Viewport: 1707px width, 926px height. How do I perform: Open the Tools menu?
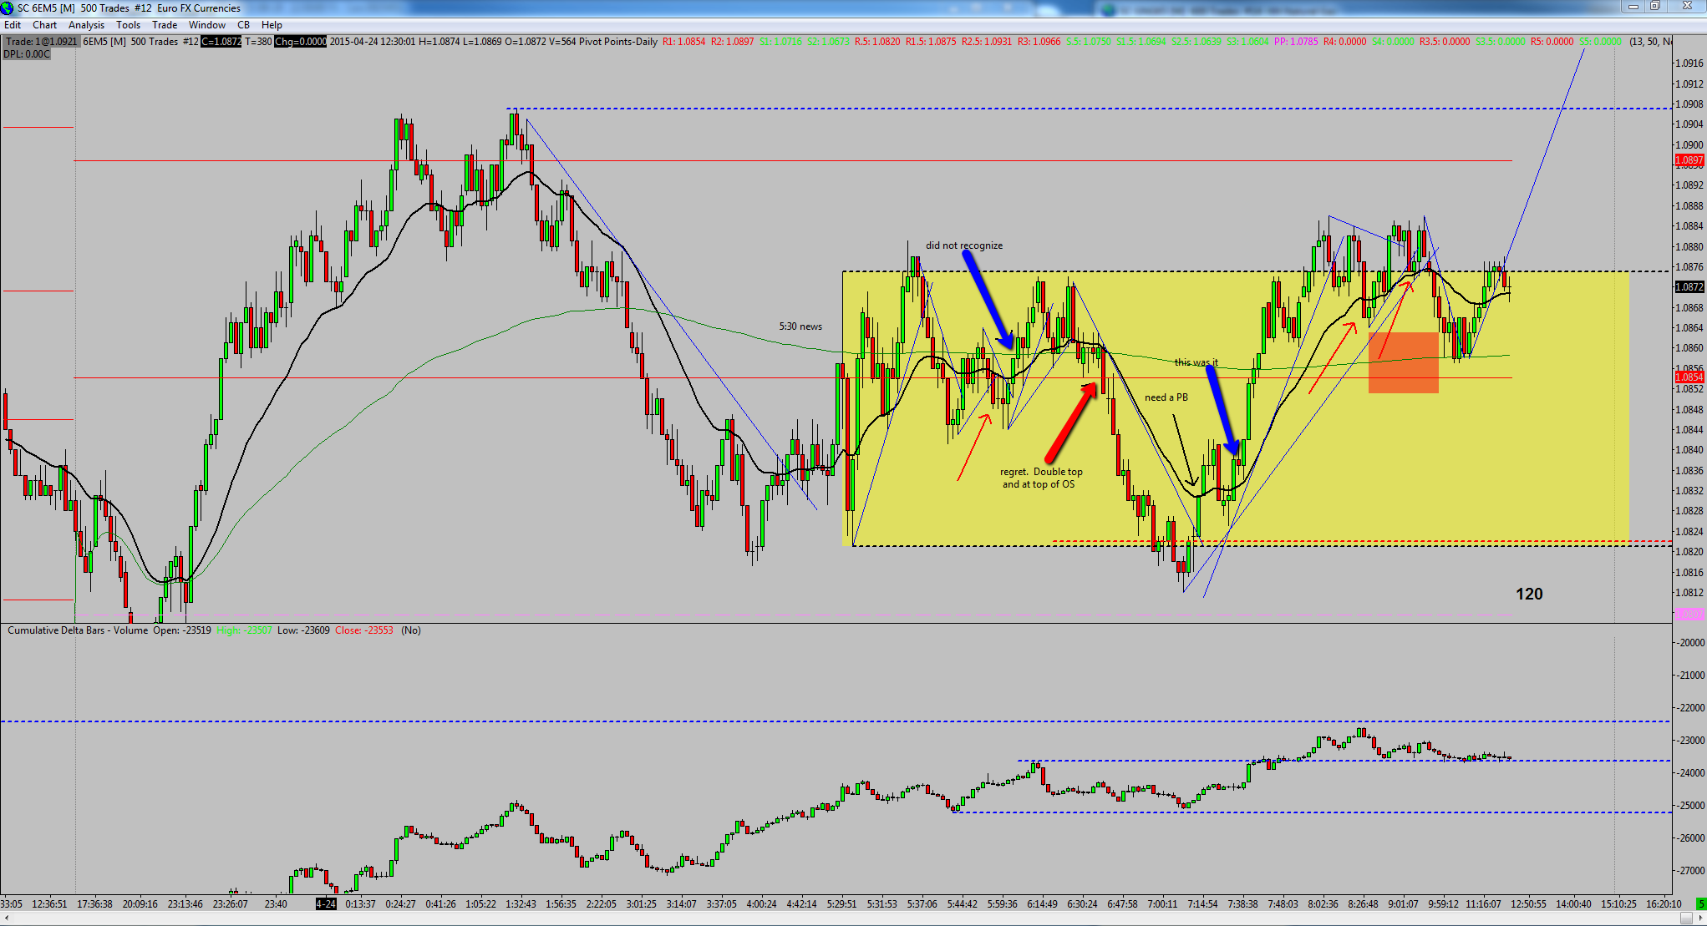(129, 25)
